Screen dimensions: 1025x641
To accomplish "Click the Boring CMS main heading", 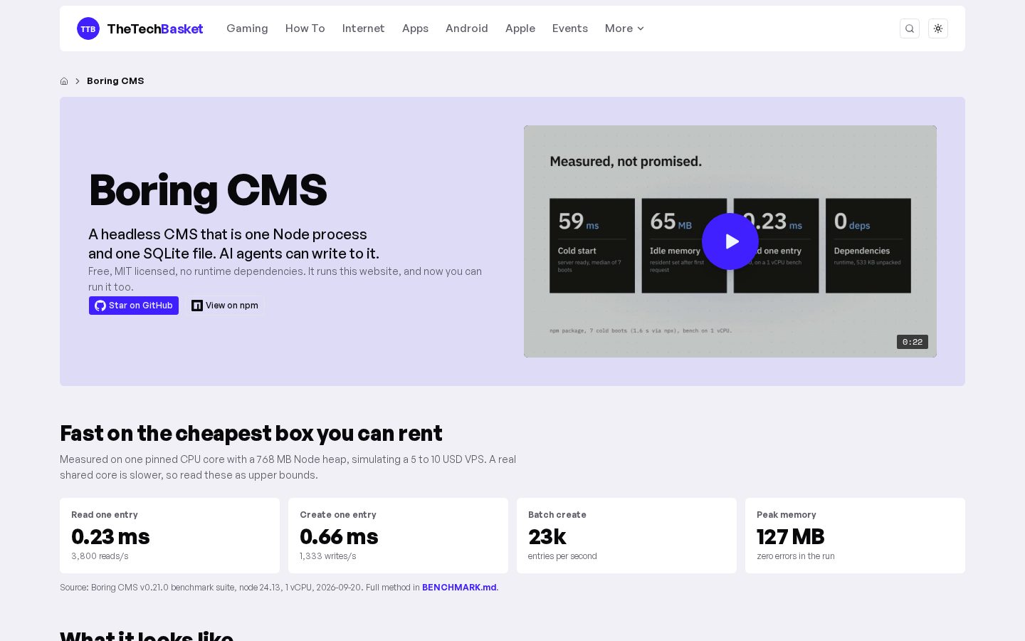I will (208, 190).
